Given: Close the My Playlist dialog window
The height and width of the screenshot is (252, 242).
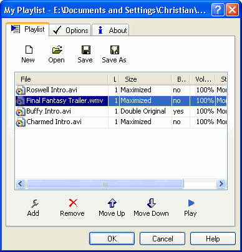Looking at the screenshot, I should point(232,10).
